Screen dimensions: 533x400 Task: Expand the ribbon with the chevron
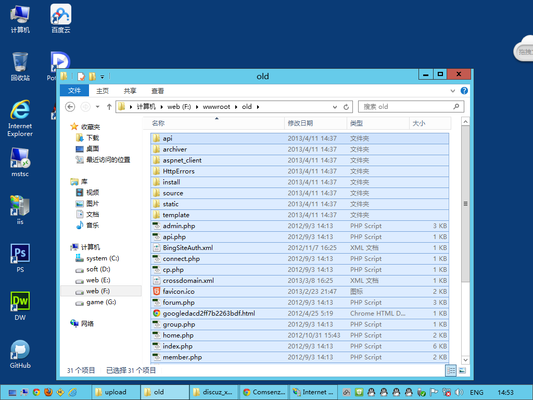[x=452, y=91]
